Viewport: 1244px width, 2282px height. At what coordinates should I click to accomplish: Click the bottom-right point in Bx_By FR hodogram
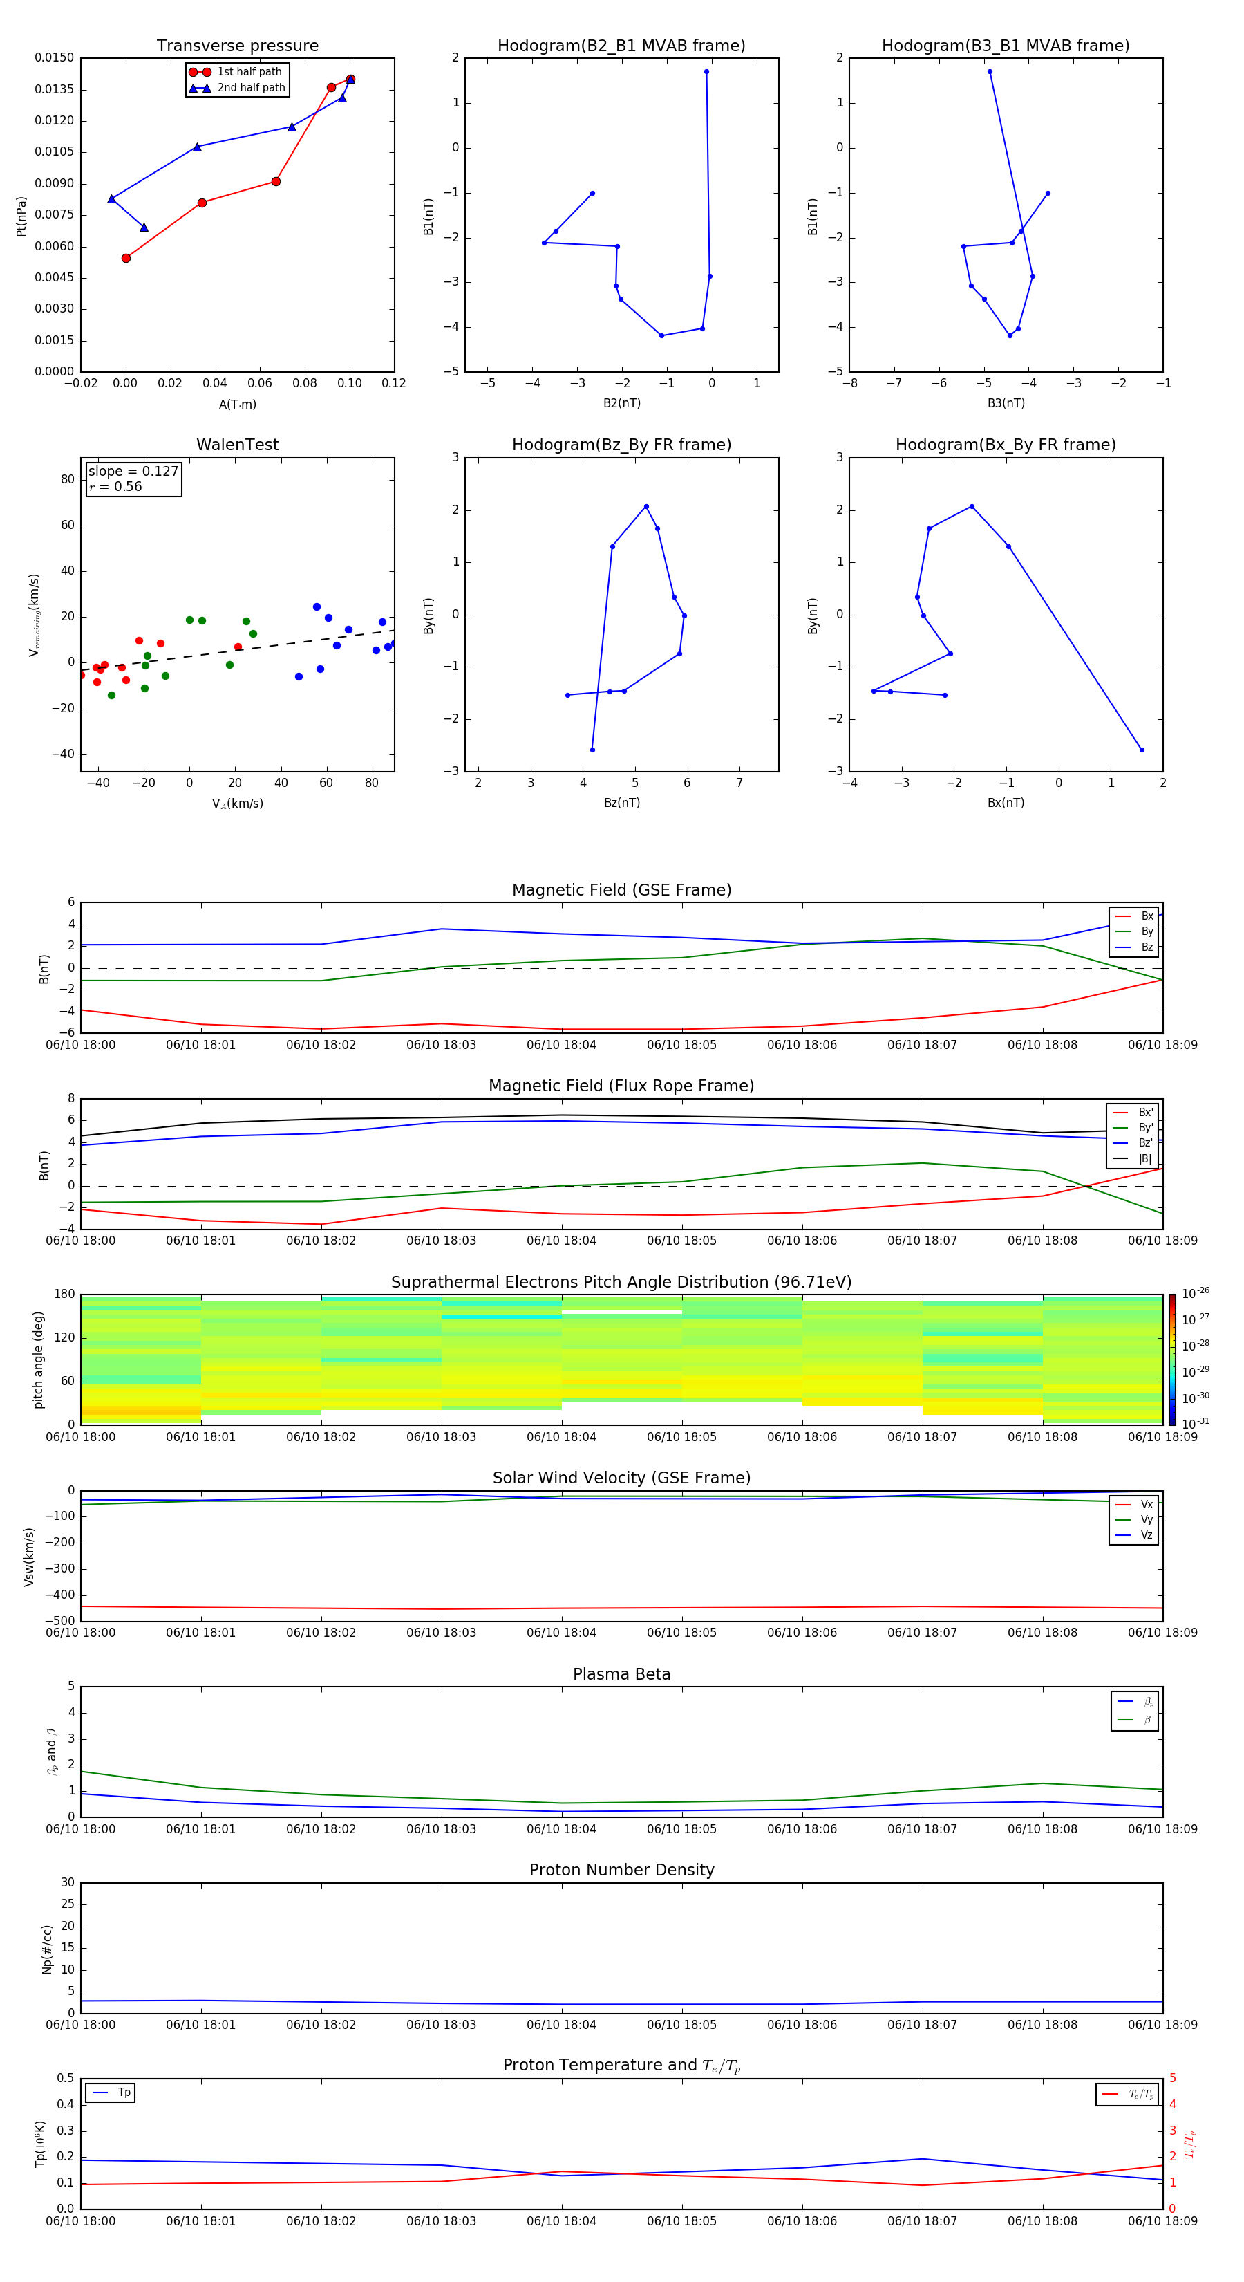(1141, 750)
